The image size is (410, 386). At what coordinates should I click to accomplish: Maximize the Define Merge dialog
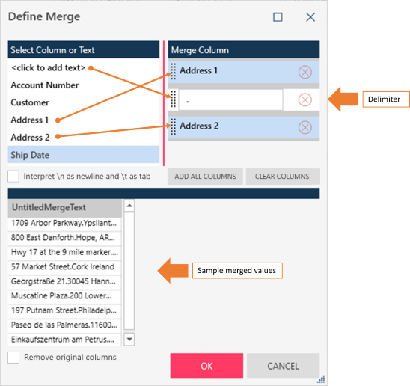(278, 17)
